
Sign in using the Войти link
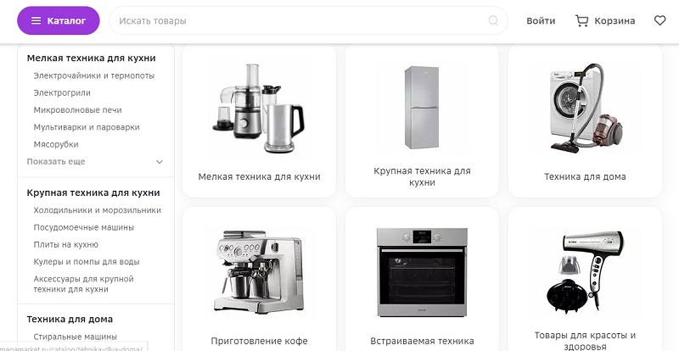click(541, 21)
